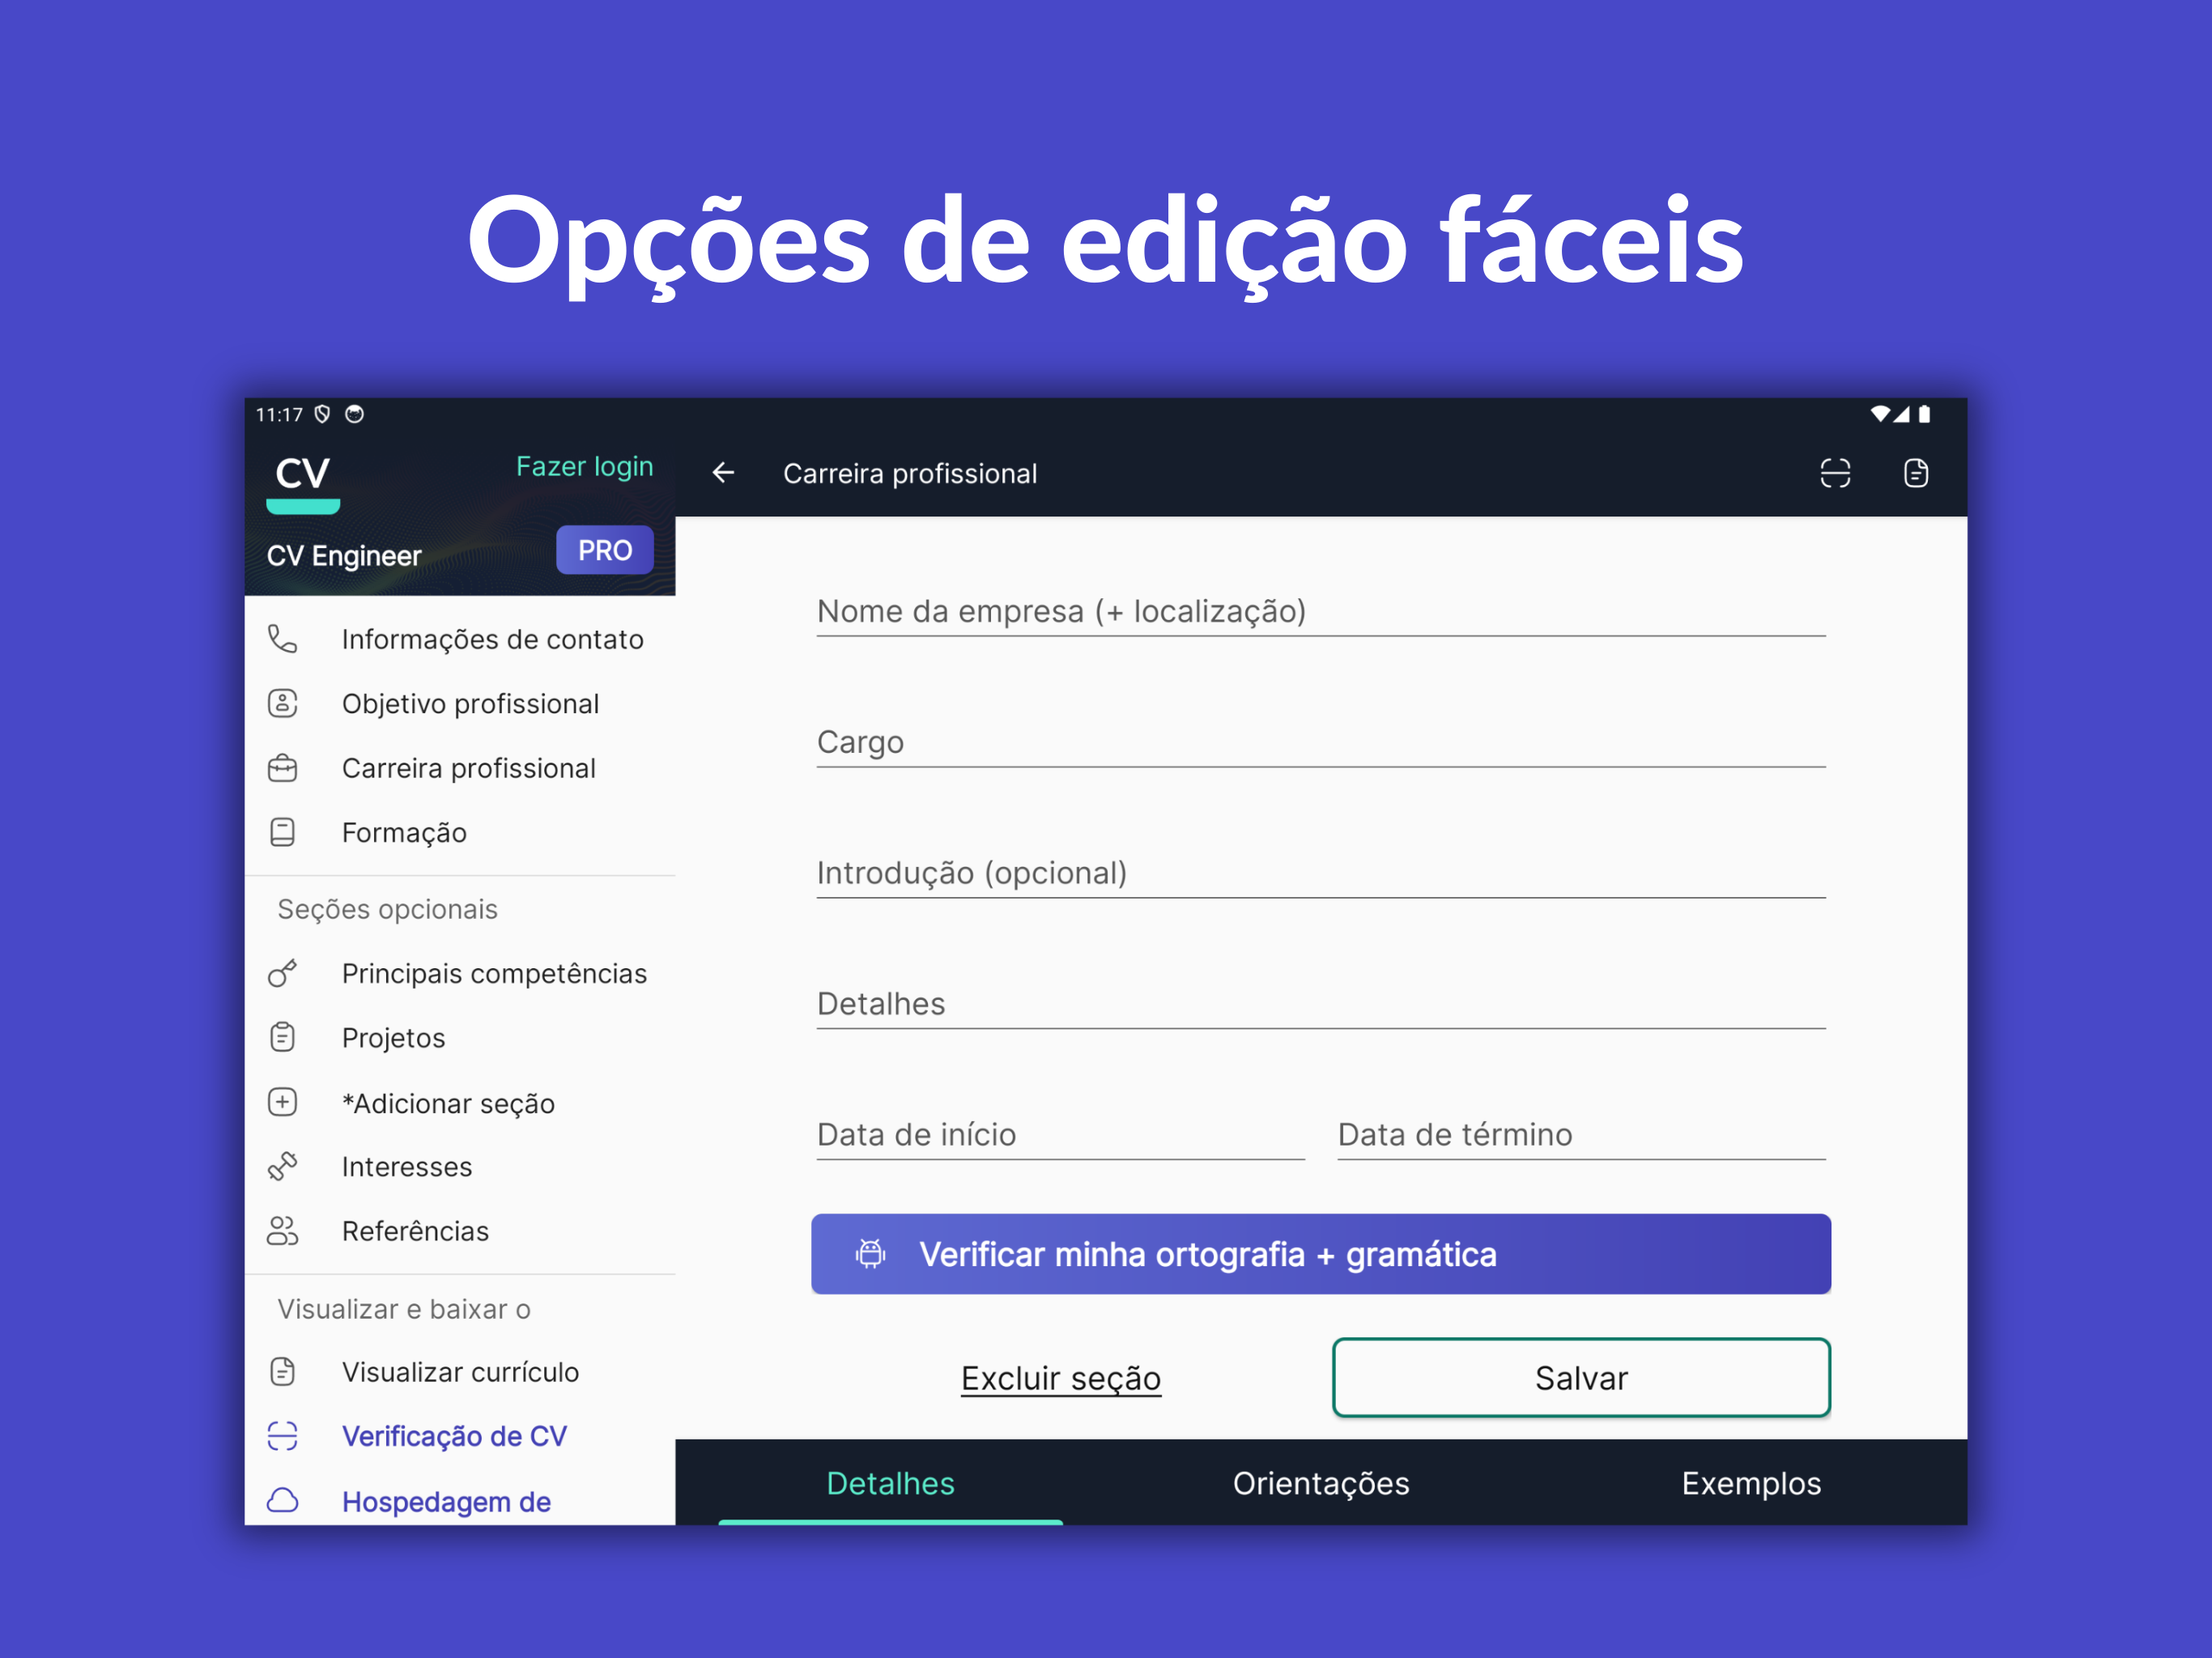Click the phone icon for contact info

[283, 639]
